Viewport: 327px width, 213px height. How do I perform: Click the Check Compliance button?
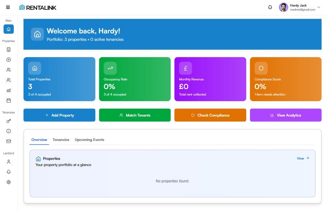tap(210, 115)
